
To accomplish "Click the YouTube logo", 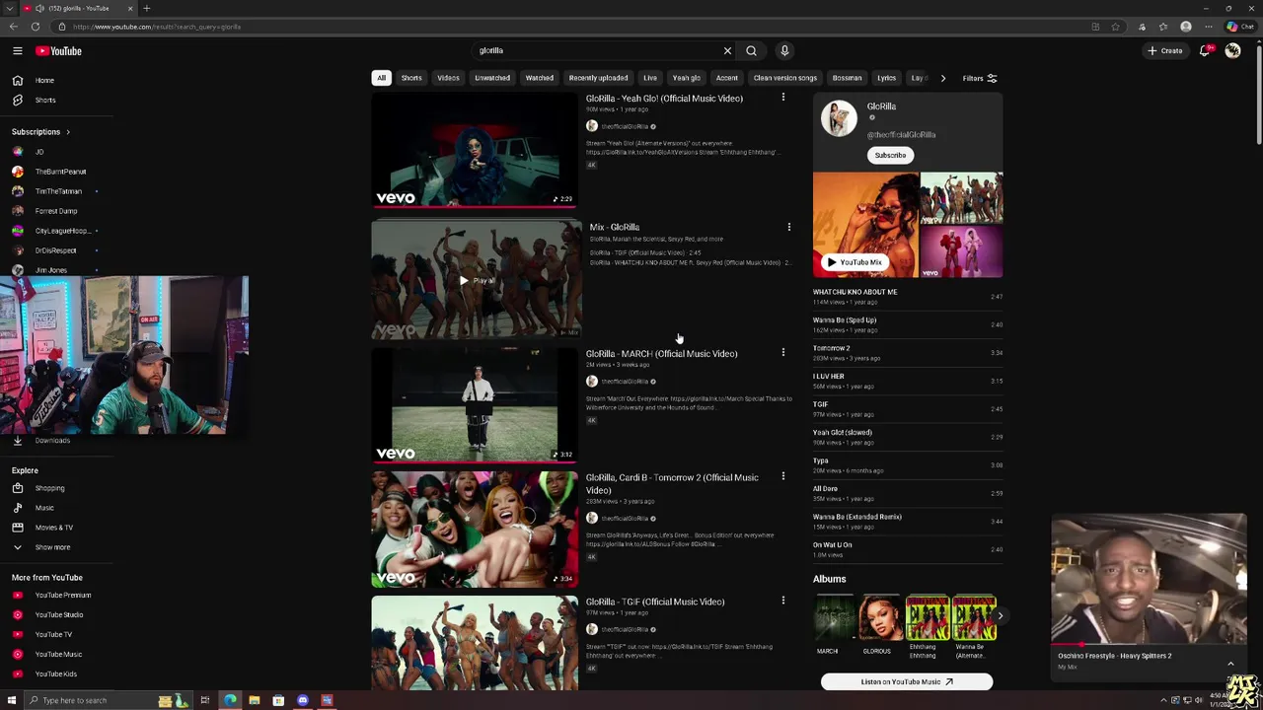I will click(58, 50).
